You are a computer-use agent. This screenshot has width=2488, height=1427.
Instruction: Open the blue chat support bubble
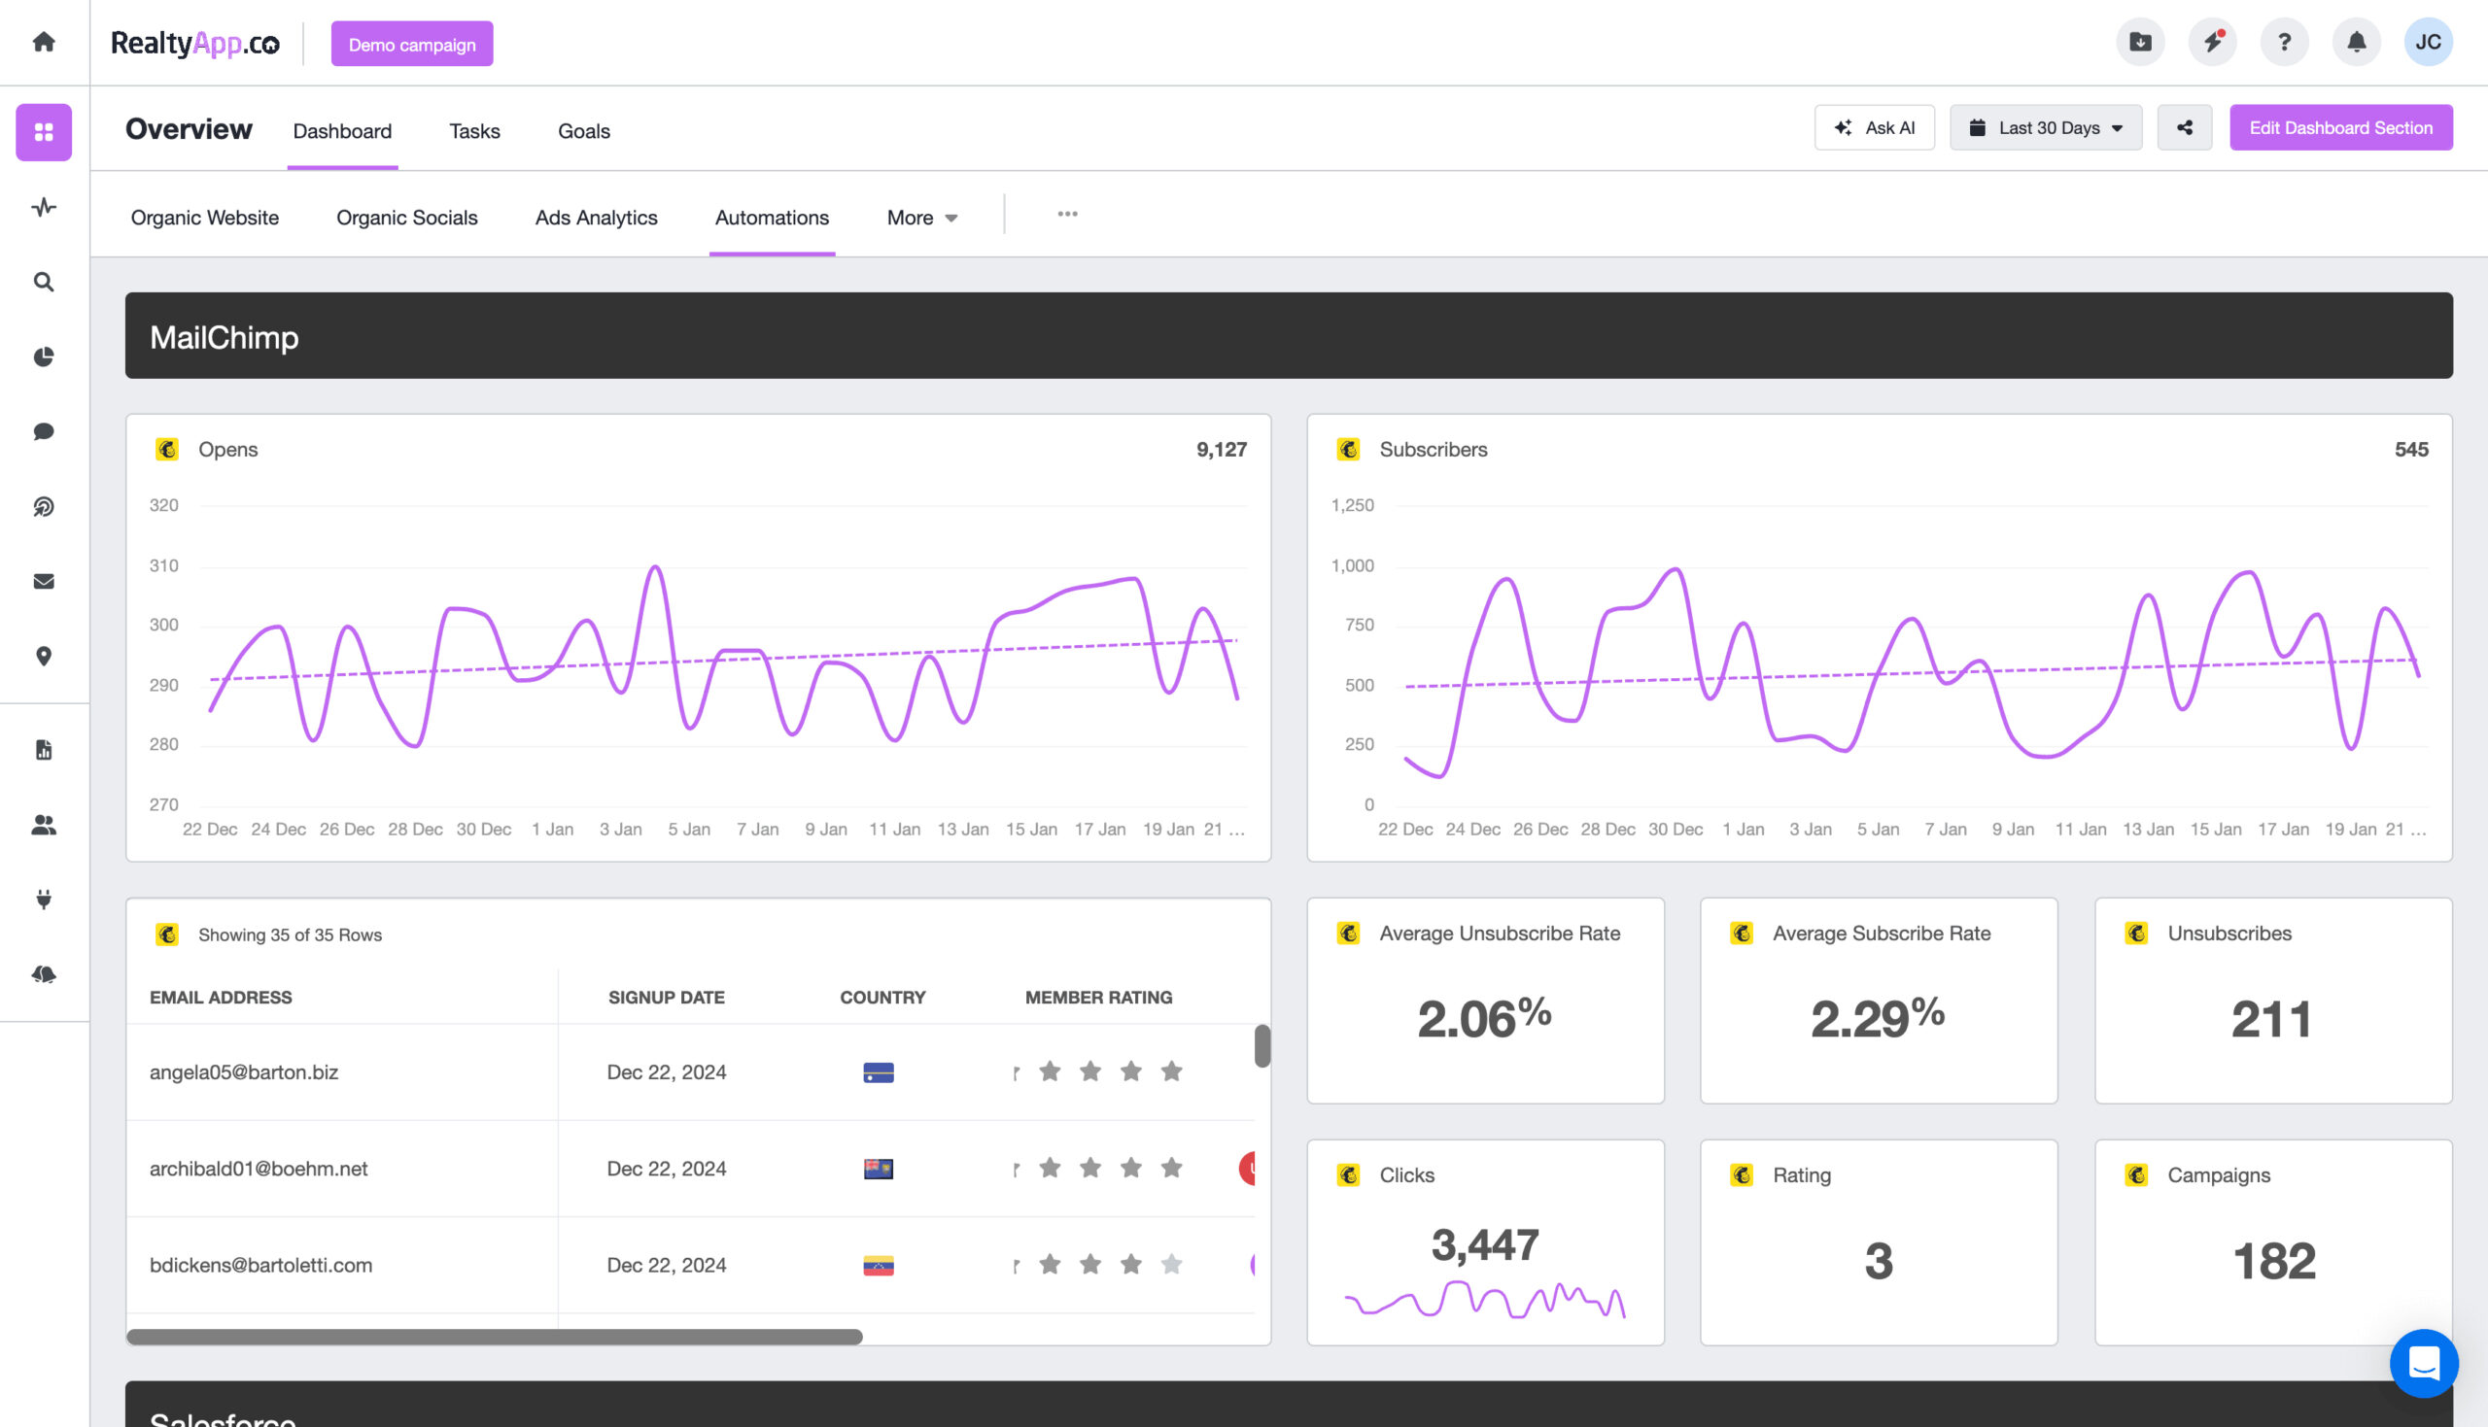click(2423, 1362)
